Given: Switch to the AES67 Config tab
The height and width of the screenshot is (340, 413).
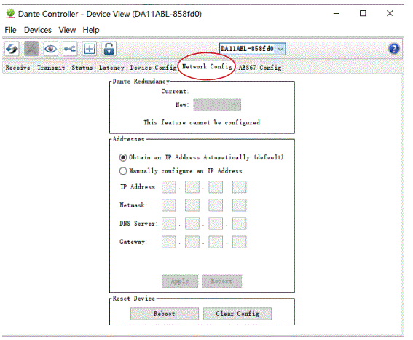Looking at the screenshot, I should pyautogui.click(x=260, y=68).
